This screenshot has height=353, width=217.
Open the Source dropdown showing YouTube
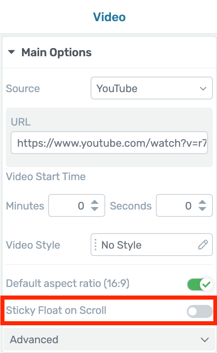(152, 88)
